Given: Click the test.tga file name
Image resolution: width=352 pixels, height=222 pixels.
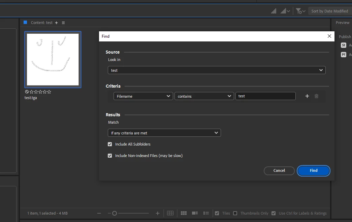Looking at the screenshot, I should tap(31, 98).
